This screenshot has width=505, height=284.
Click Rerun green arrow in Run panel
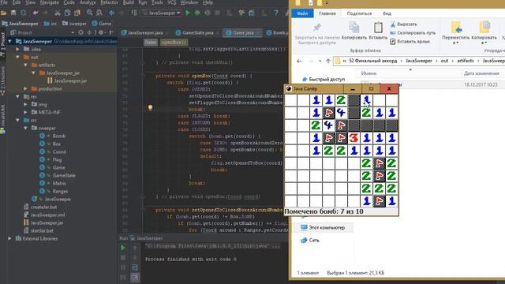point(123,248)
